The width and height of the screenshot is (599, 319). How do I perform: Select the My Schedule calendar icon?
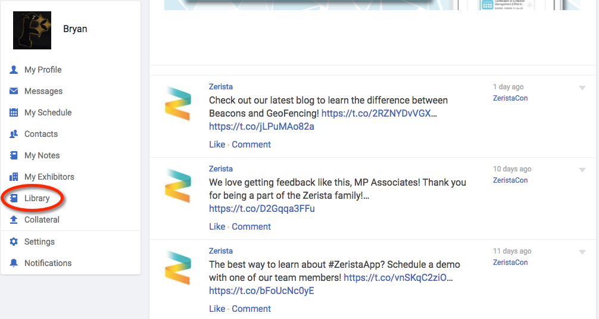point(14,112)
